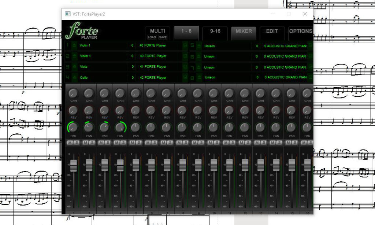375x225 pixels.
Task: Minimize the VST FortePlayer2 window
Action: click(x=273, y=14)
